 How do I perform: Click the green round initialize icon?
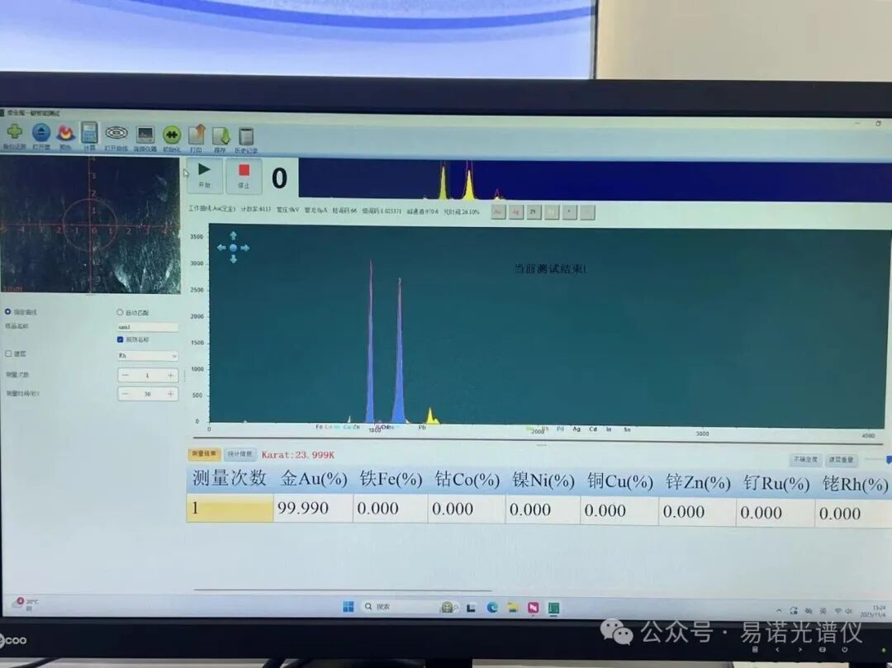pos(171,135)
